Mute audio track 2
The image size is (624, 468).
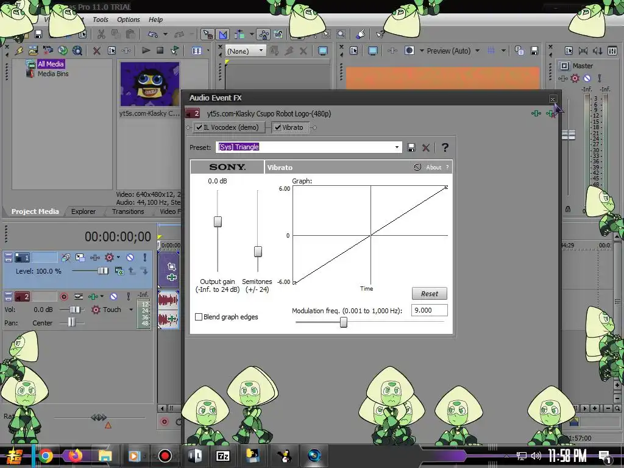click(x=113, y=297)
